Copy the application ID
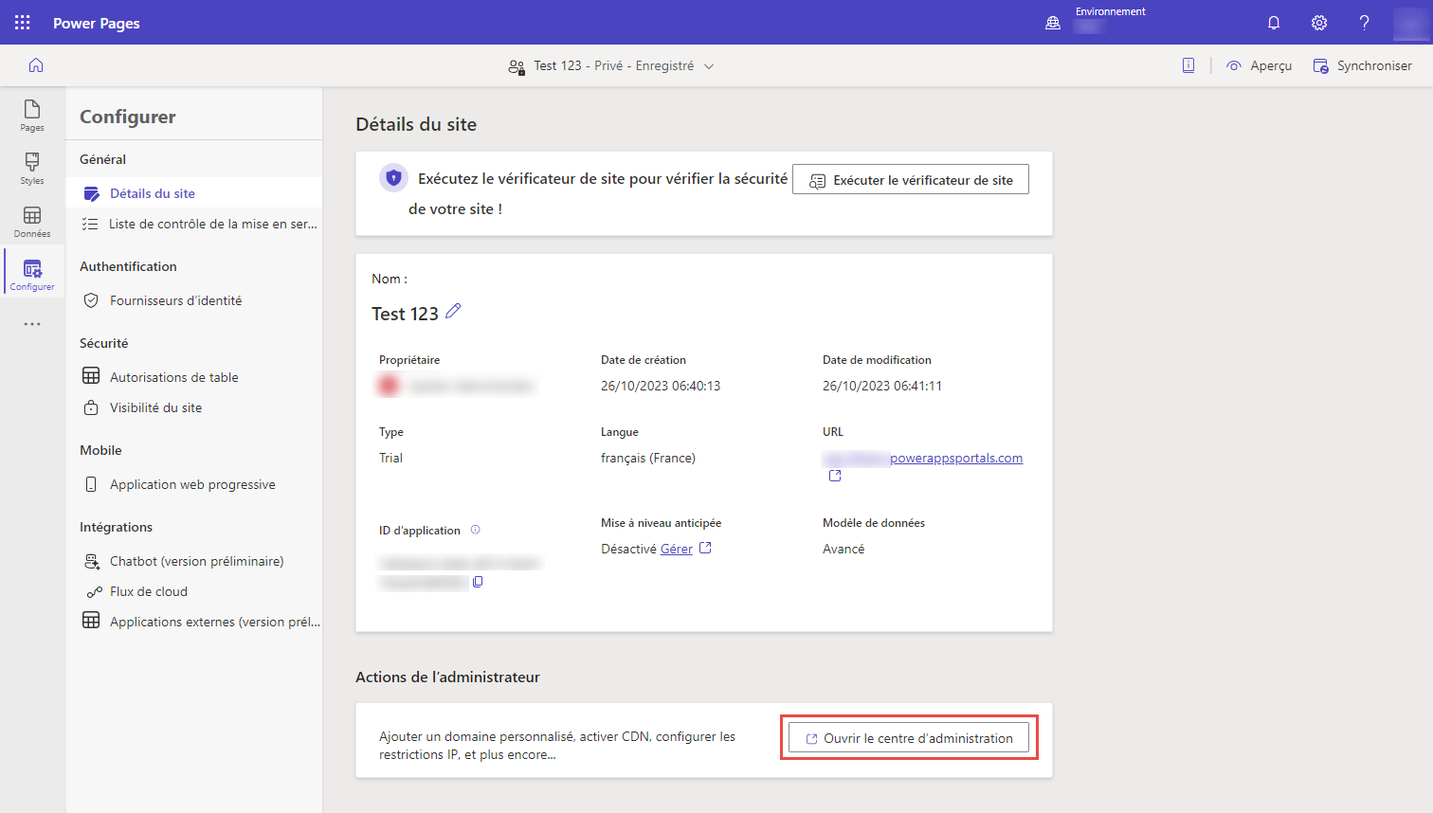1433x813 pixels. [478, 582]
